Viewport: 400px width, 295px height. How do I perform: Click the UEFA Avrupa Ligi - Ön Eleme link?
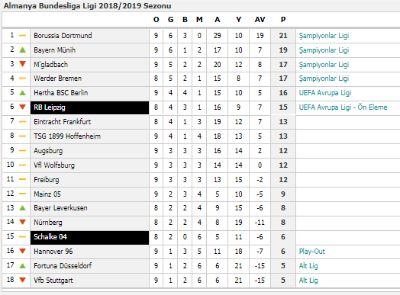click(x=343, y=107)
